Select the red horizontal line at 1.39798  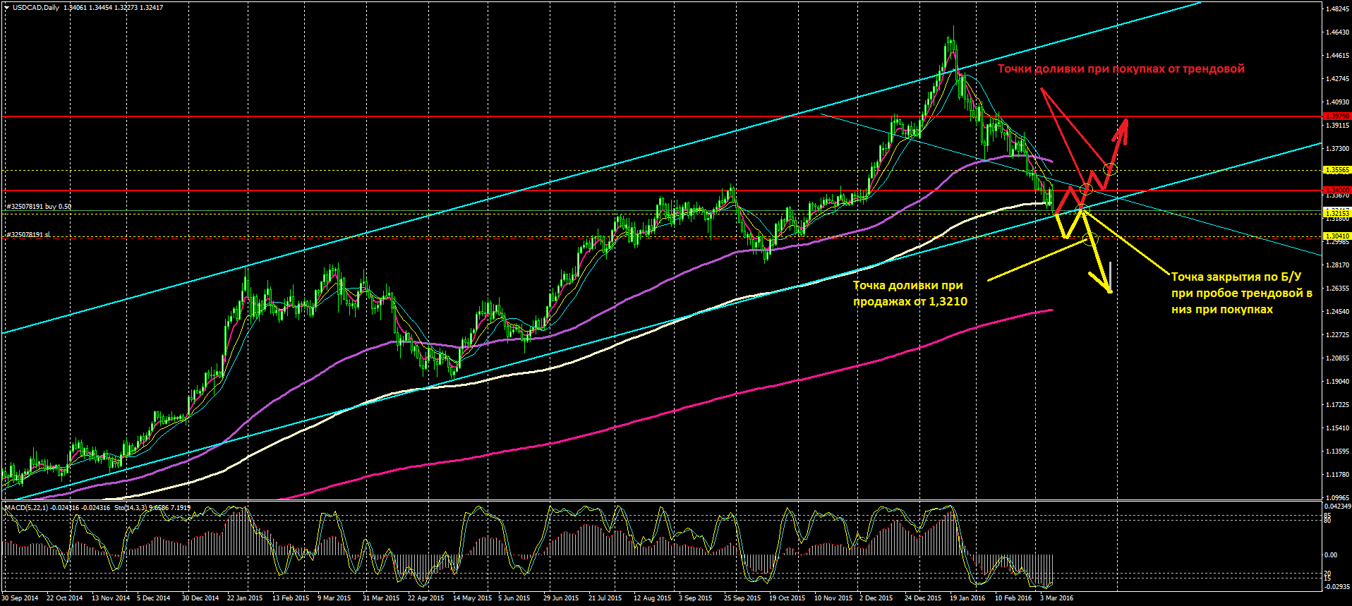click(661, 116)
